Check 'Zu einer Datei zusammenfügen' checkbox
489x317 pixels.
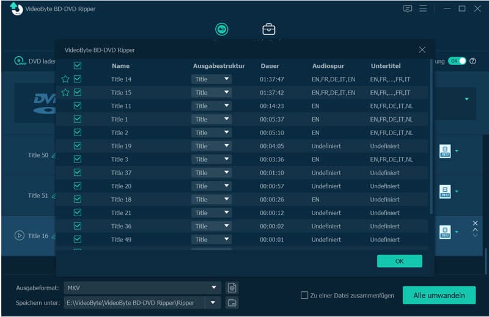(304, 295)
